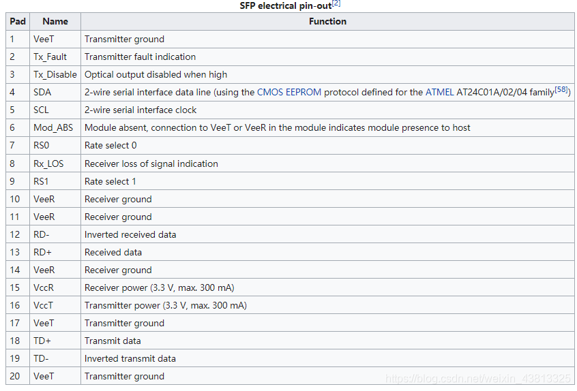Click 'Received data' in pad 13 row

(113, 252)
